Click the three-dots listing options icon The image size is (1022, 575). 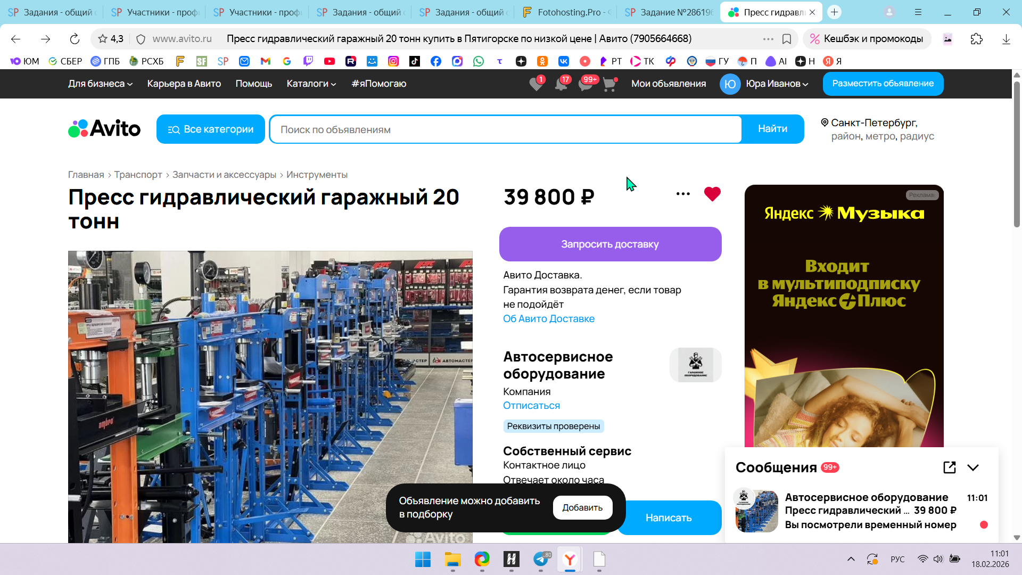pos(683,194)
